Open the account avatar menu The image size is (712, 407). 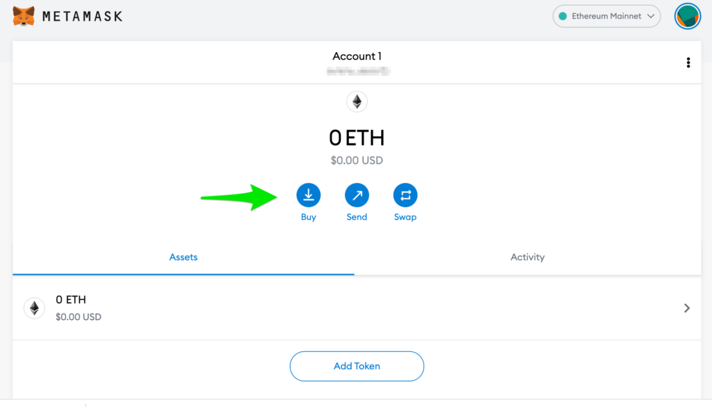pyautogui.click(x=688, y=17)
